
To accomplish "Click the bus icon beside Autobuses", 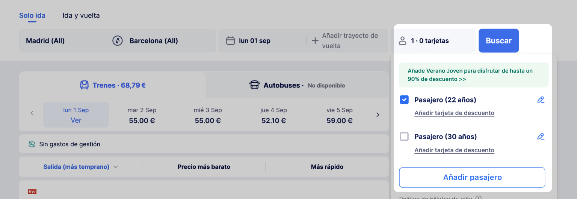I will pyautogui.click(x=254, y=85).
